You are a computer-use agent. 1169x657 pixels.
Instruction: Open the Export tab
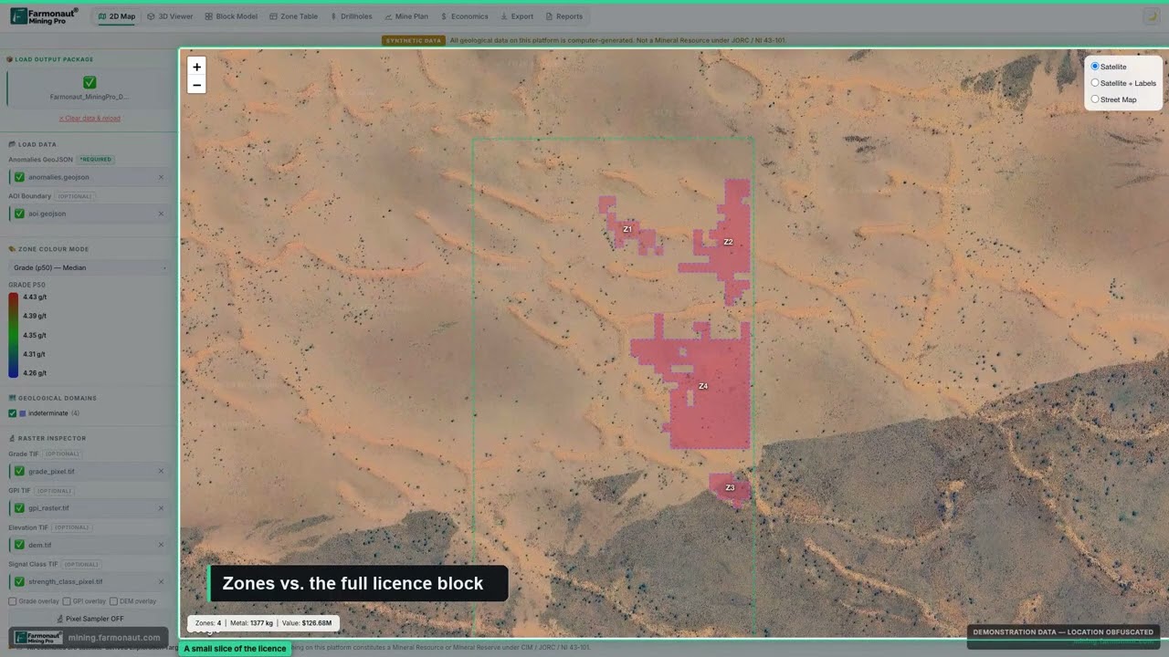point(516,16)
